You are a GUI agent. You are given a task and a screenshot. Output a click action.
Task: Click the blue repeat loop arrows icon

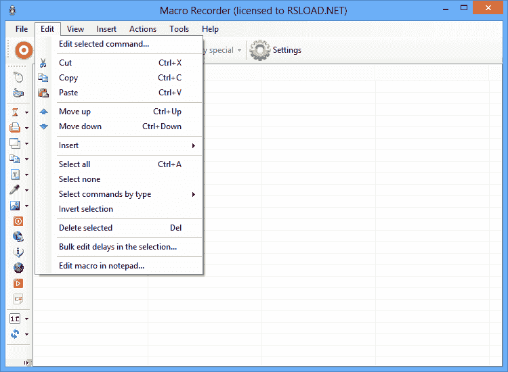pyautogui.click(x=15, y=334)
